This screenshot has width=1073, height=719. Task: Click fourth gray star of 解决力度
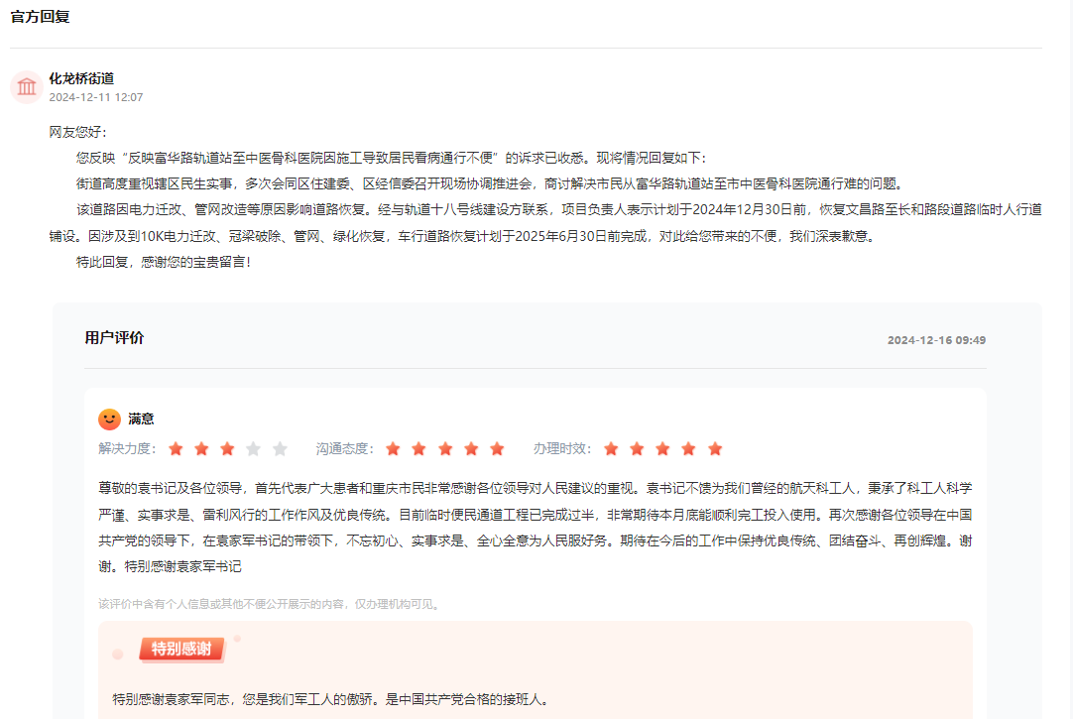[x=254, y=449]
